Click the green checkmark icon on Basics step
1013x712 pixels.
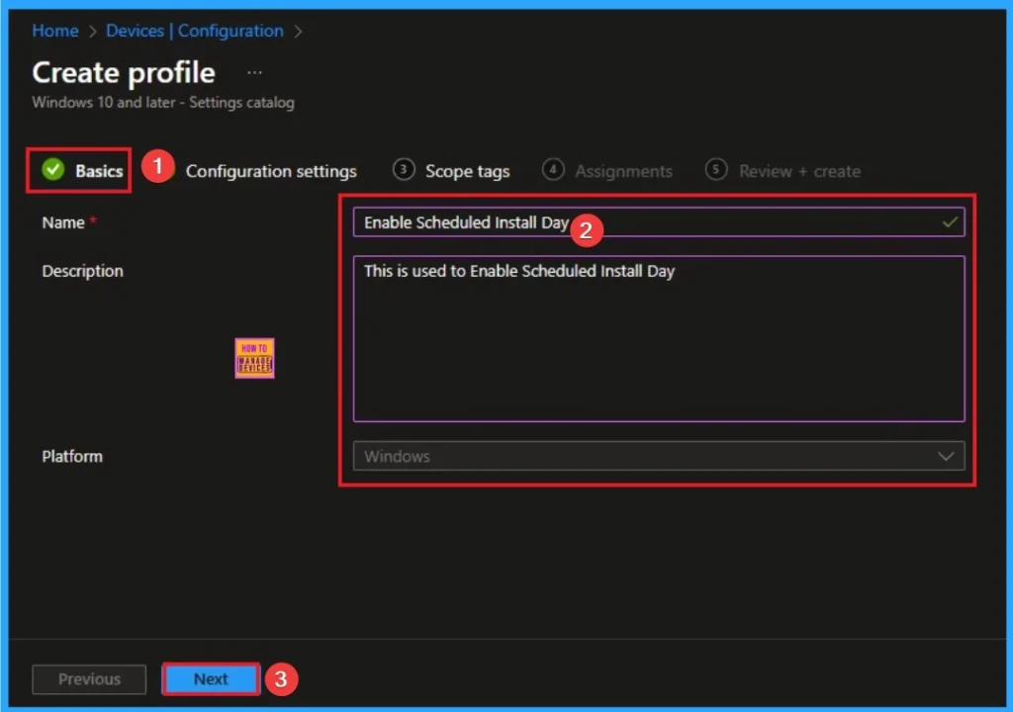(52, 169)
